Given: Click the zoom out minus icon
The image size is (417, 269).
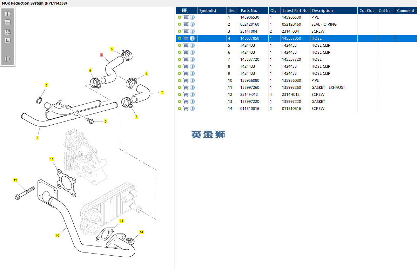Looking at the screenshot, I should pyautogui.click(x=8, y=22).
